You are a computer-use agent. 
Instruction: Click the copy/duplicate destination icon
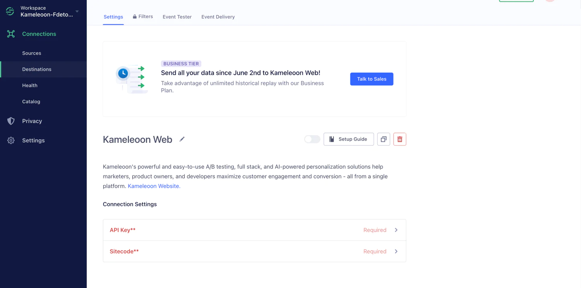tap(383, 139)
